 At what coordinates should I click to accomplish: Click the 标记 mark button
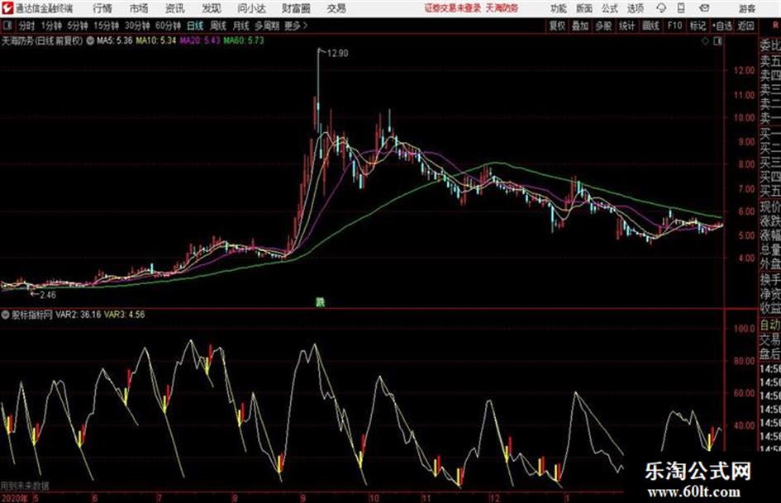click(698, 26)
